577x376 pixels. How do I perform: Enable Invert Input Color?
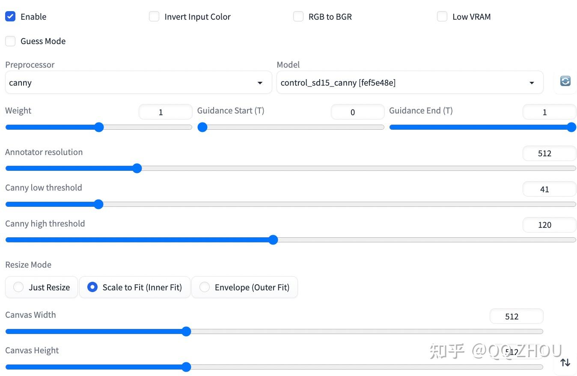[154, 16]
